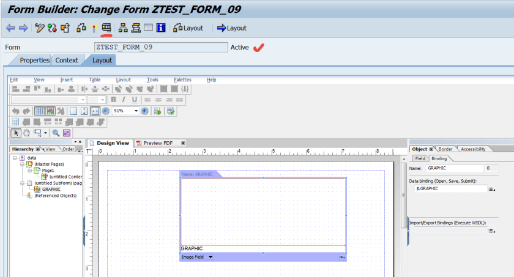514x277 pixels.
Task: Toggle Italic formatting
Action: tap(124, 100)
